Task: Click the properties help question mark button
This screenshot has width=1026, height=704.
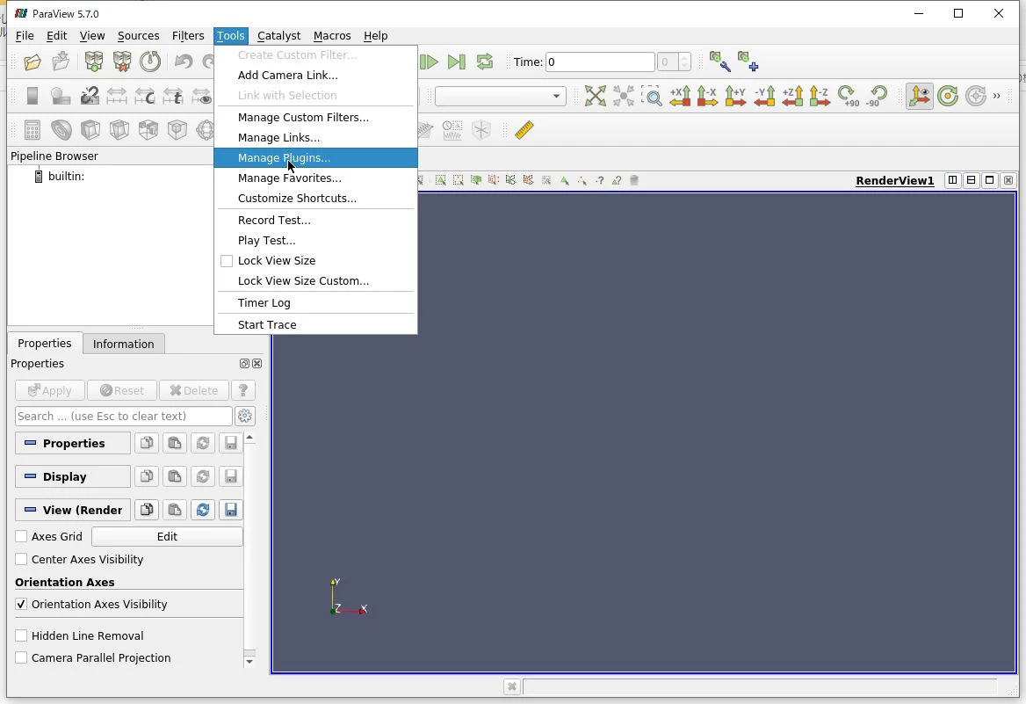Action: click(x=242, y=391)
